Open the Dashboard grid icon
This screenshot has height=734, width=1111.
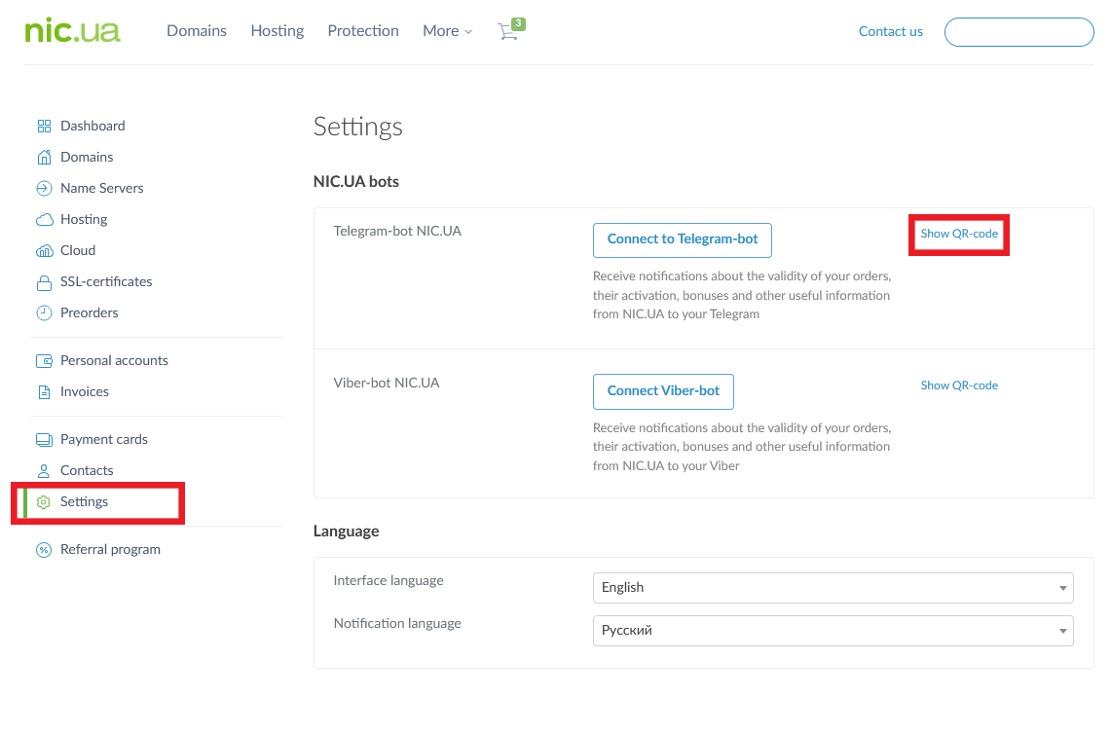tap(44, 126)
